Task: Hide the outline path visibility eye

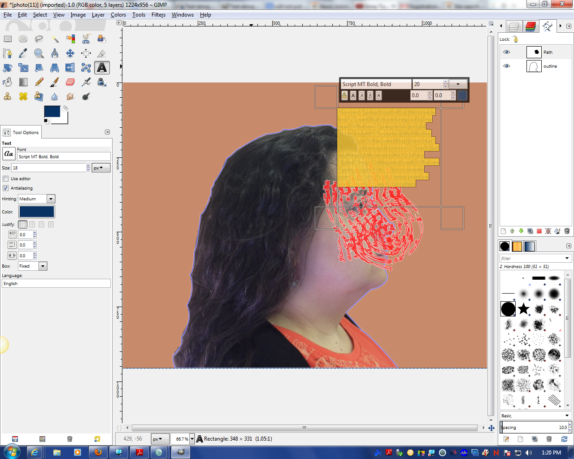Action: [507, 66]
